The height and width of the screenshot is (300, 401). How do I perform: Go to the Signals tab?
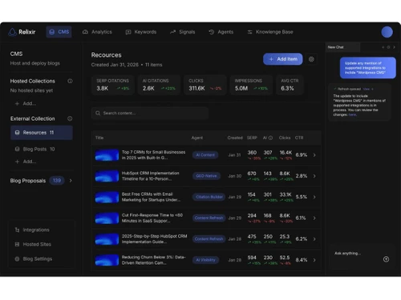(x=182, y=32)
